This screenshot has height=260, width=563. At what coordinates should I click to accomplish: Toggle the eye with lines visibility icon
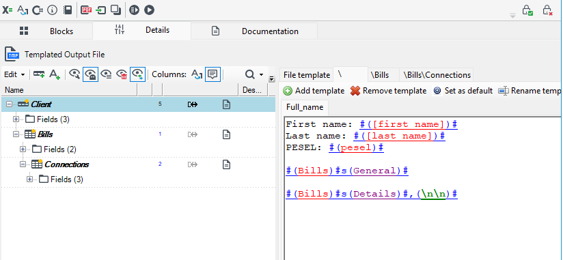(107, 74)
